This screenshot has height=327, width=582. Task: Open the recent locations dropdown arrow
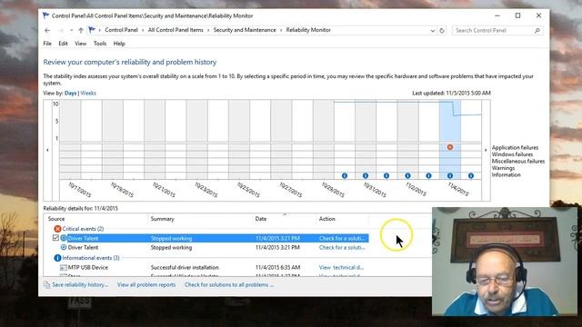pyautogui.click(x=71, y=30)
